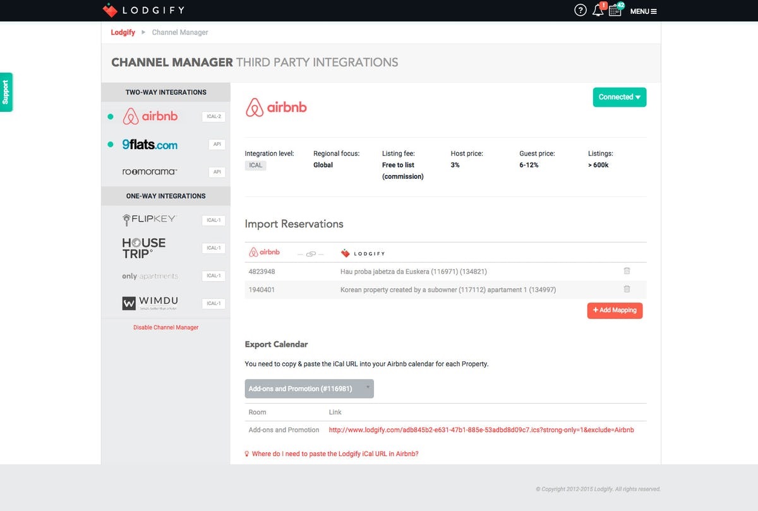758x511 pixels.
Task: Click the Wimdu channel logo
Action: (x=150, y=303)
